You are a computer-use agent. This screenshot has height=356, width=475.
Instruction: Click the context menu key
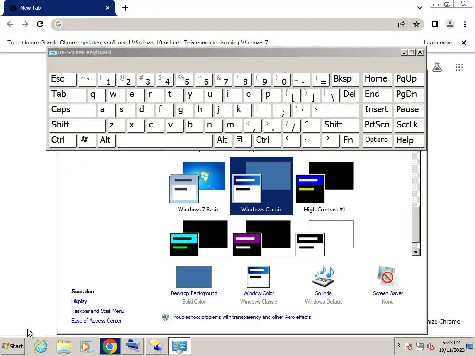[242, 141]
